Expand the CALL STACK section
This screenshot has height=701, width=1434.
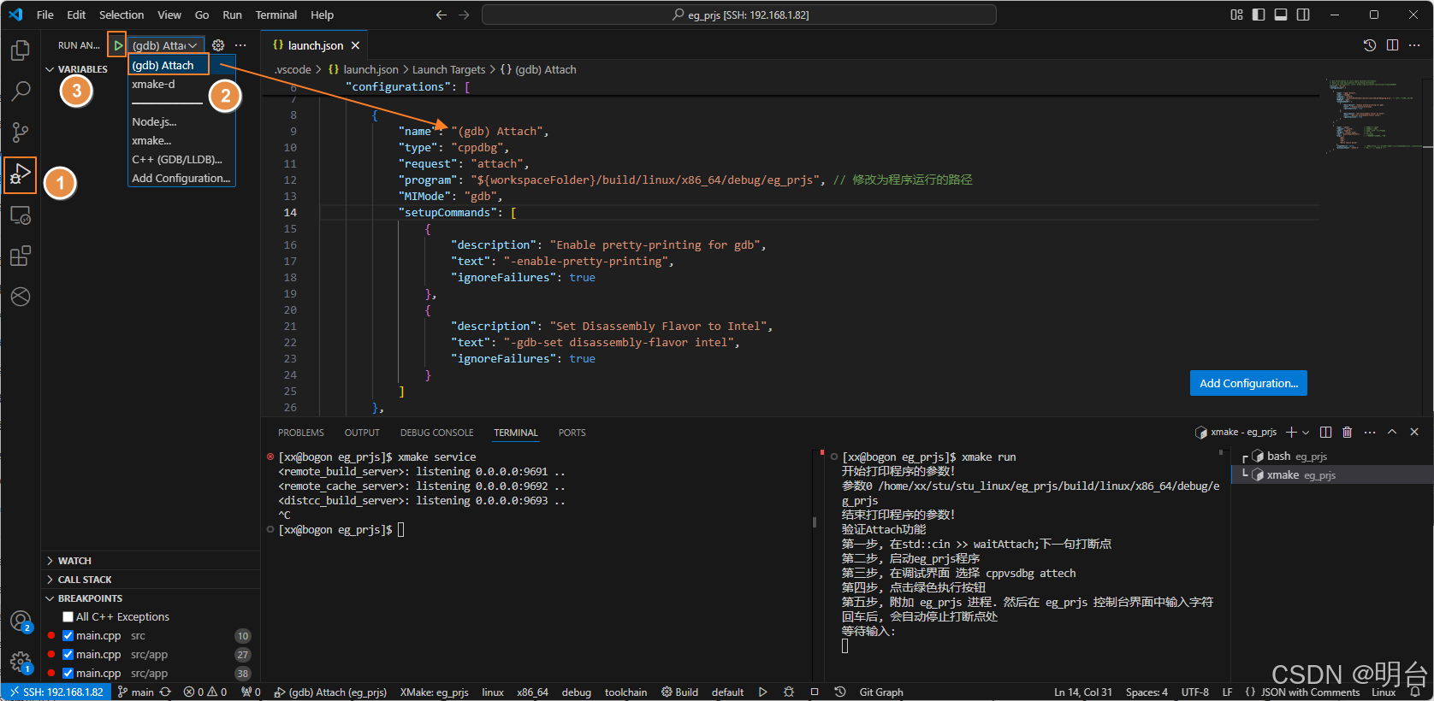(x=79, y=580)
